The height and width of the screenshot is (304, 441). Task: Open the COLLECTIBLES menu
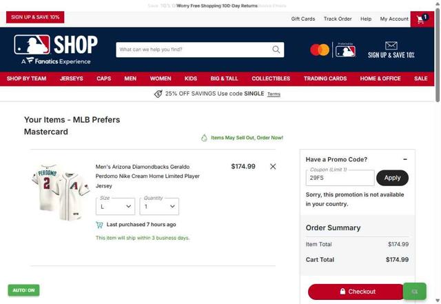point(271,79)
